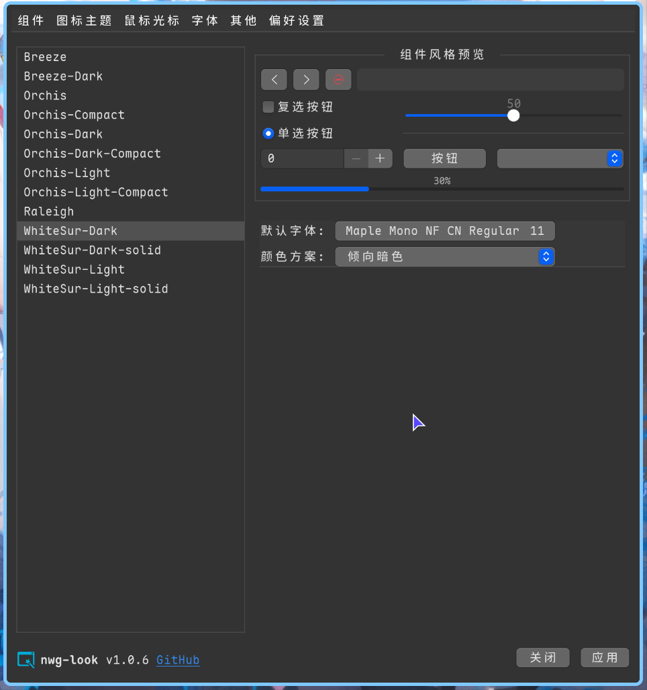Click the minus icon to decrease the spinbox value
The image size is (647, 690).
click(356, 158)
